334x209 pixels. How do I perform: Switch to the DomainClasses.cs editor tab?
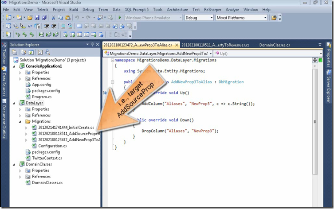pos(275,45)
